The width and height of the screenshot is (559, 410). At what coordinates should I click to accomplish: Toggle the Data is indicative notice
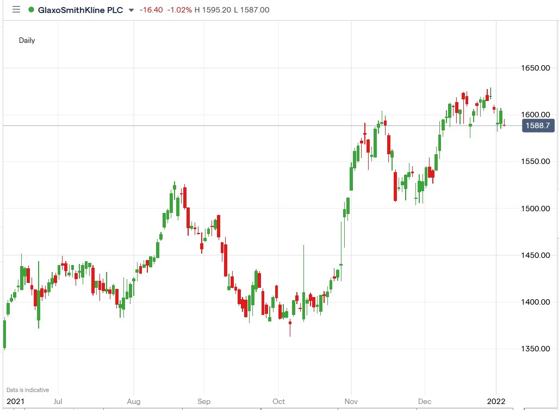27,389
